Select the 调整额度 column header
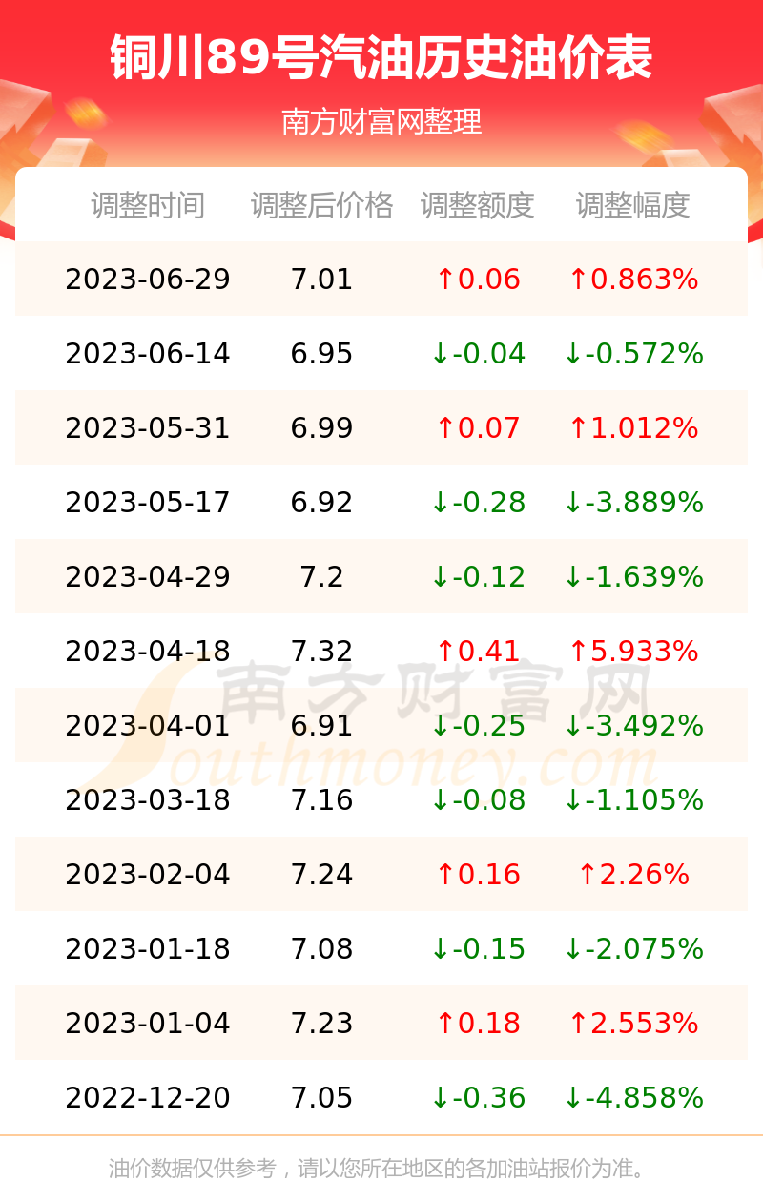Screen dimensions: 763x1181 point(478,205)
